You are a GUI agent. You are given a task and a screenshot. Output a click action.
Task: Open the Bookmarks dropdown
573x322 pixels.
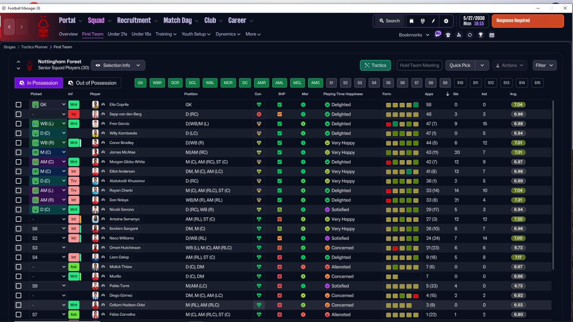(414, 35)
